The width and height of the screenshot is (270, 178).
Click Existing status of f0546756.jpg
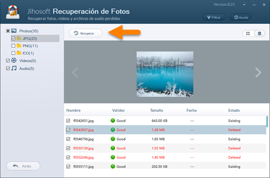coord(234,139)
